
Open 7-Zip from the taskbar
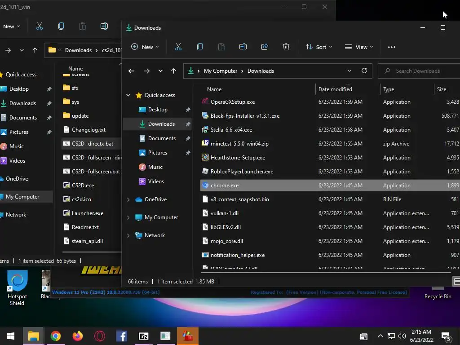pos(143,336)
